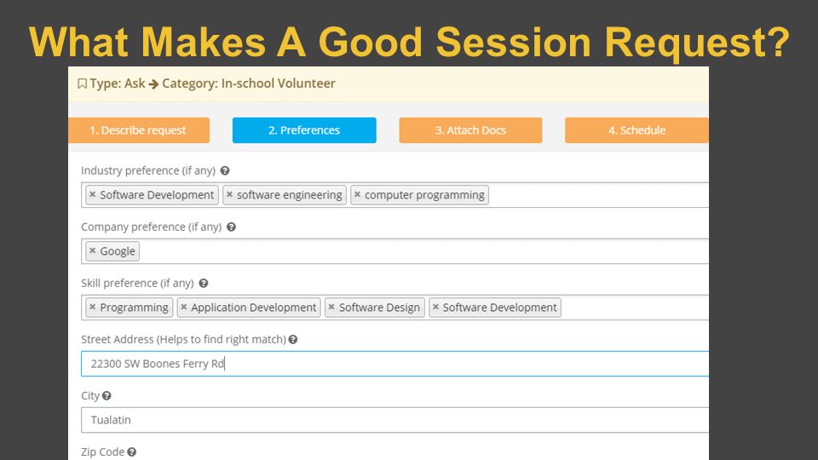The width and height of the screenshot is (818, 460).
Task: Remove the Software Development industry tag
Action: point(92,194)
